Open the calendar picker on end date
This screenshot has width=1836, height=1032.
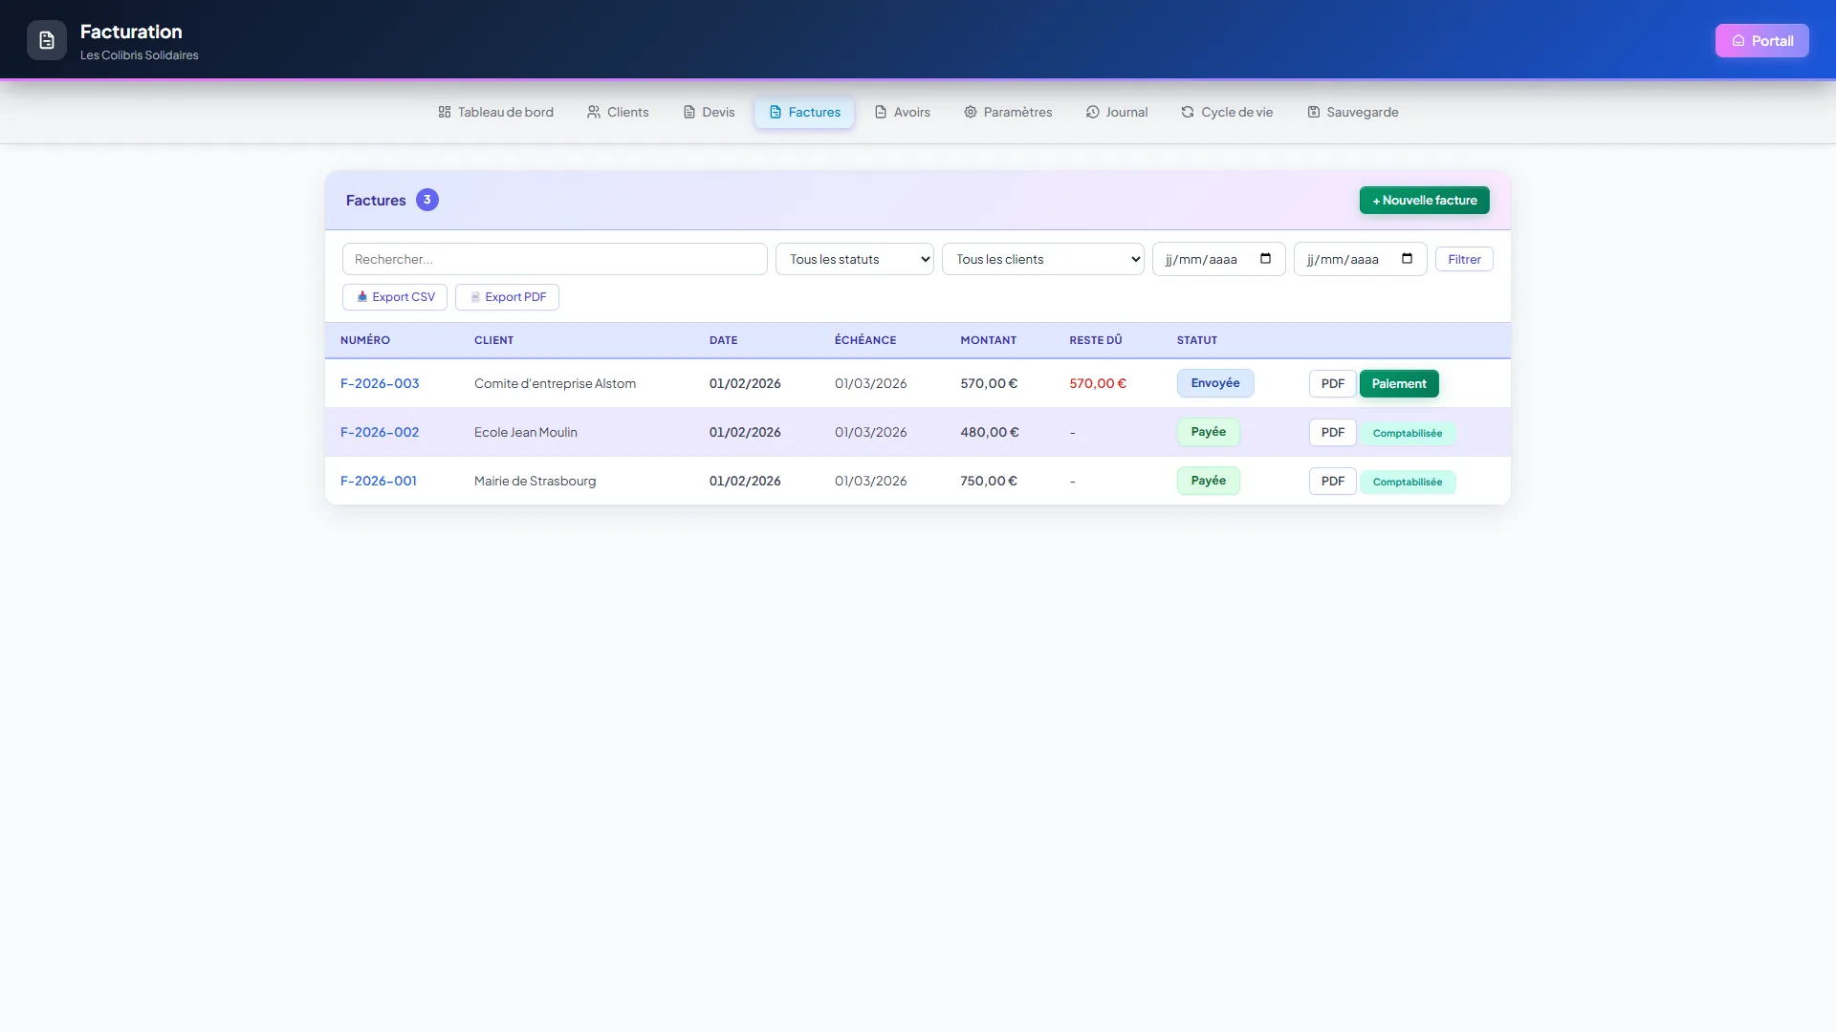click(x=1407, y=259)
